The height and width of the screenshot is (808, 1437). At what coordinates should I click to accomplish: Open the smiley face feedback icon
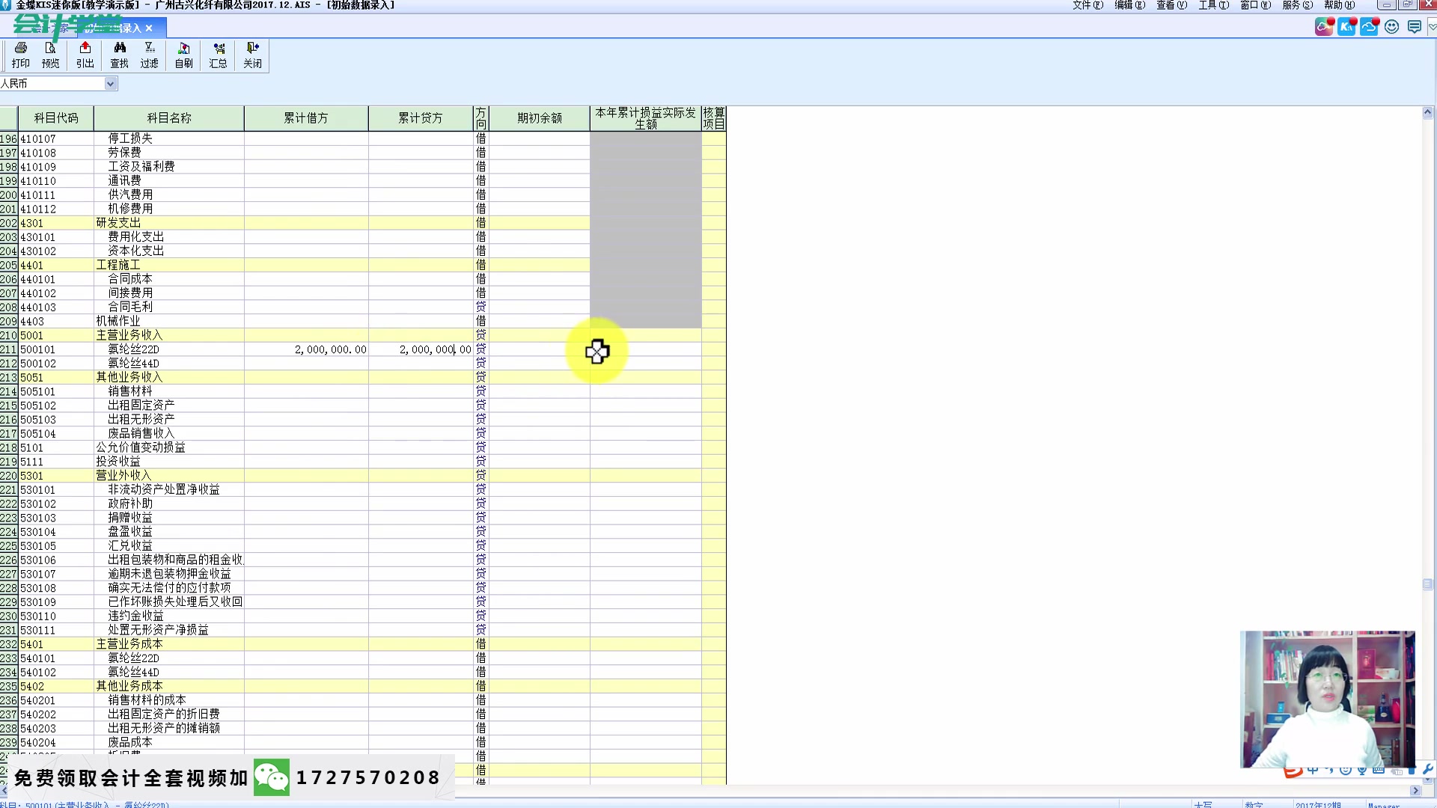point(1391,27)
